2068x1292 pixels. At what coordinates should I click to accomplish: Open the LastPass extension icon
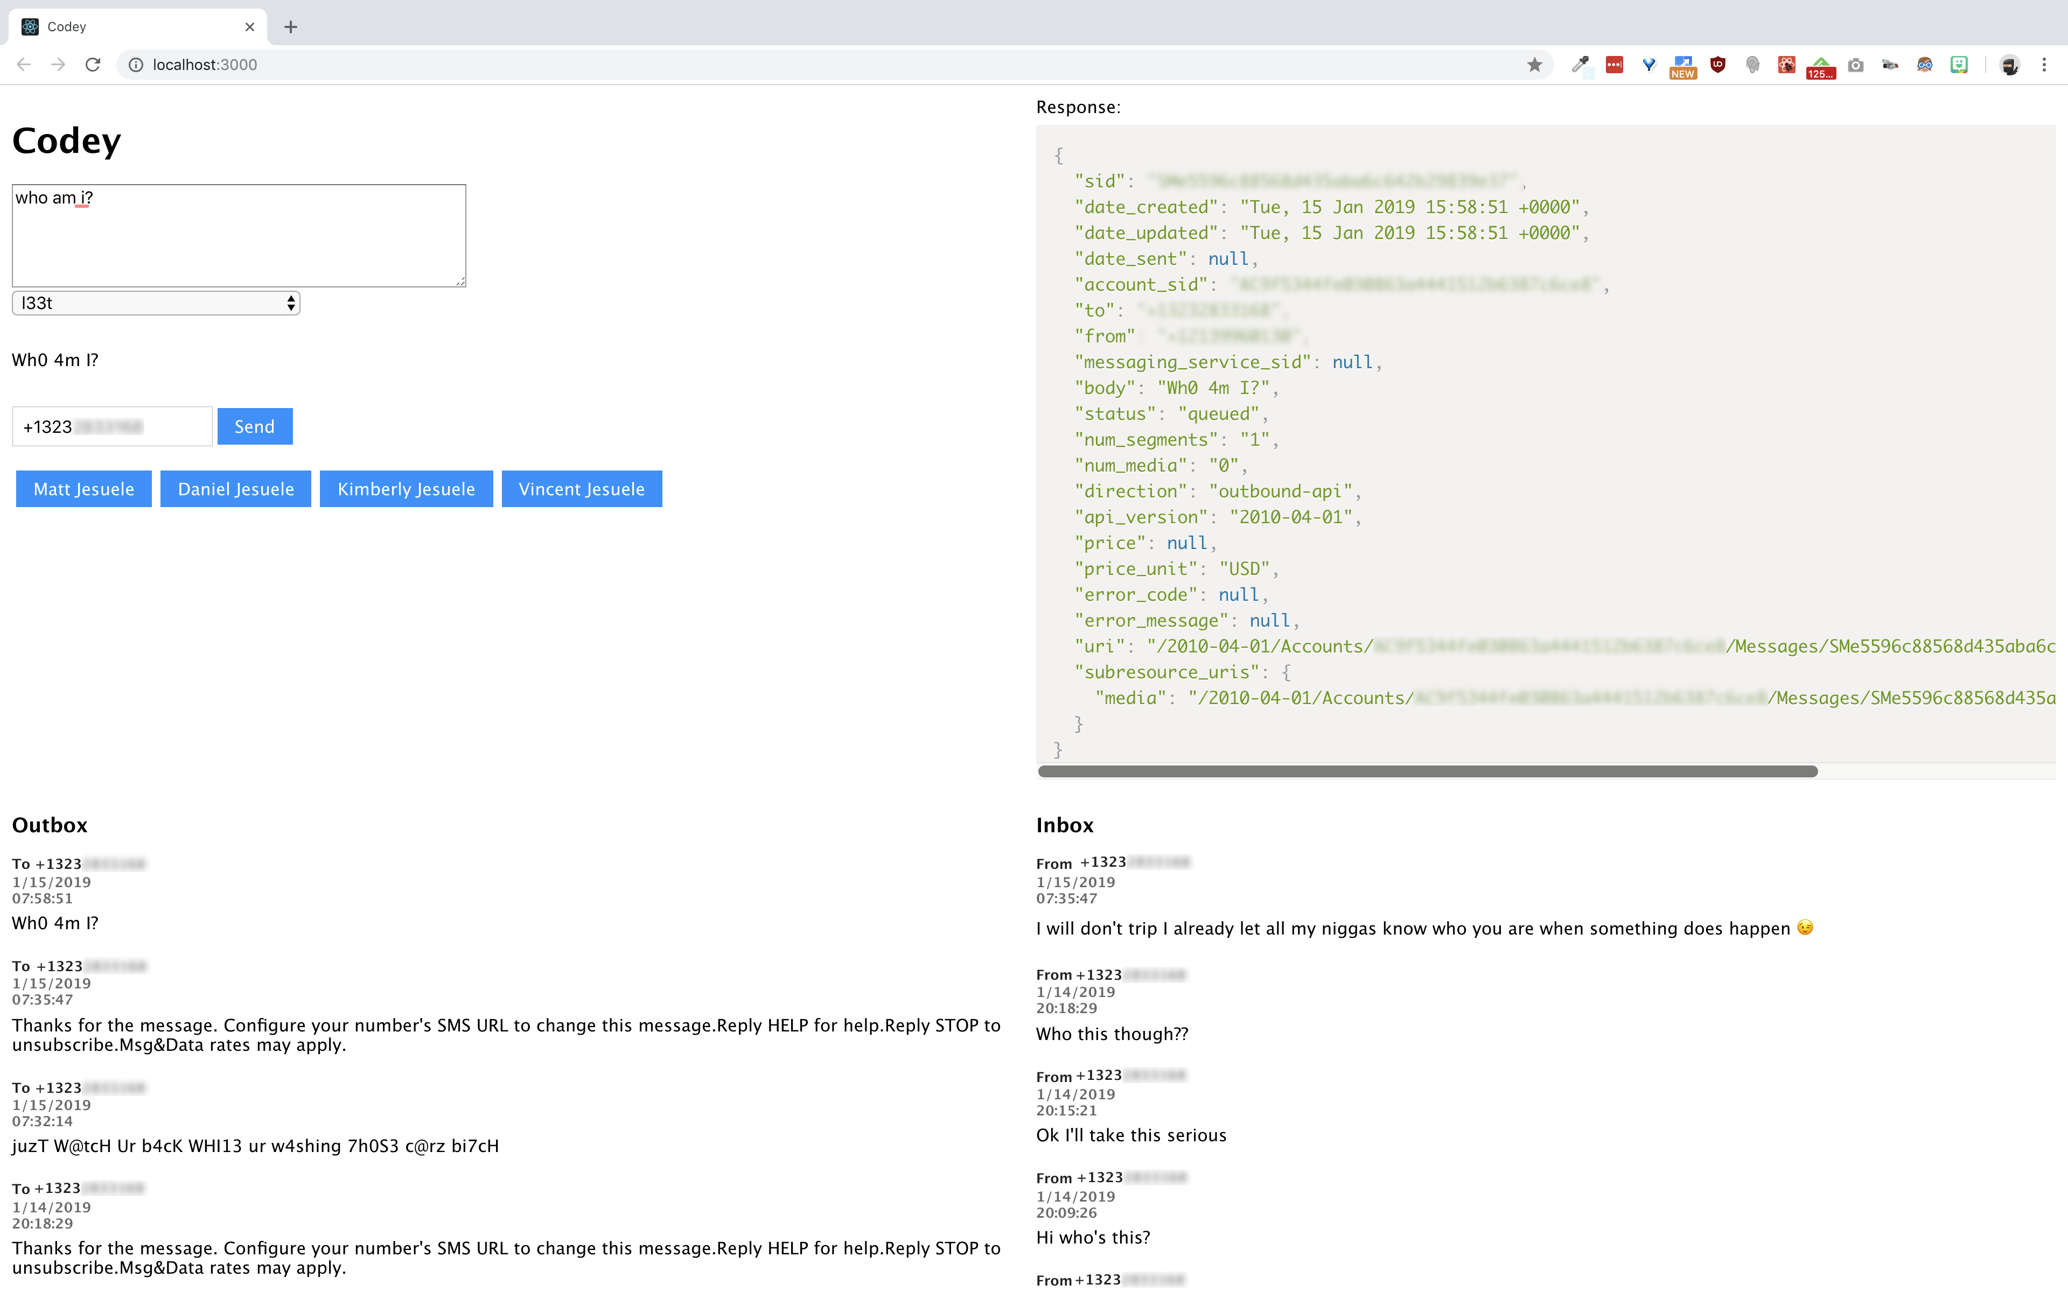1614,65
